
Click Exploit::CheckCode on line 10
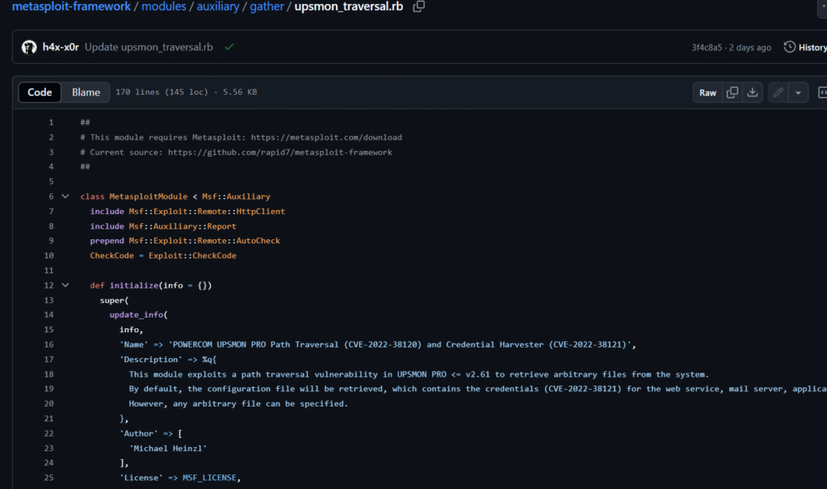click(192, 255)
